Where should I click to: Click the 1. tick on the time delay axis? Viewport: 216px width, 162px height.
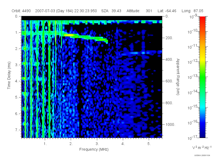(x=17, y=33)
